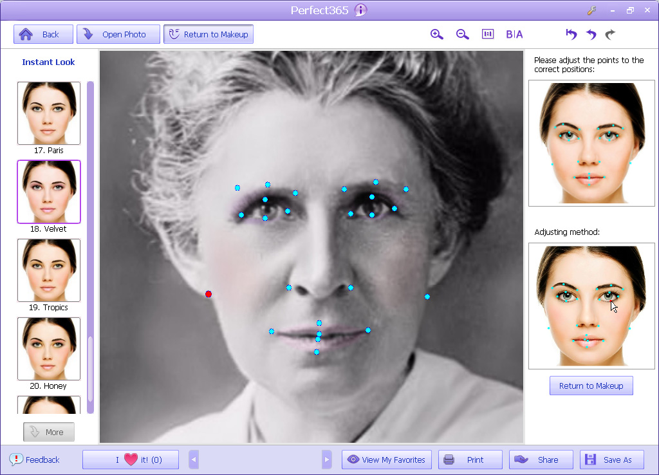Expand more looks with the More button
This screenshot has height=475, width=659.
[x=49, y=432]
